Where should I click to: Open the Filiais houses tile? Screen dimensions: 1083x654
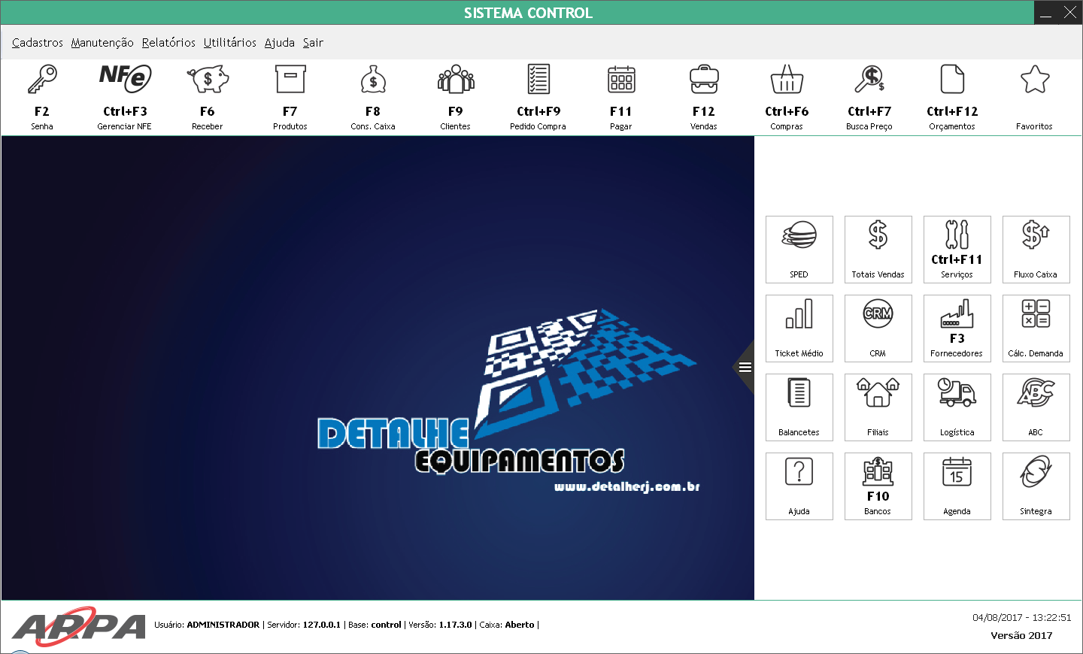(878, 407)
